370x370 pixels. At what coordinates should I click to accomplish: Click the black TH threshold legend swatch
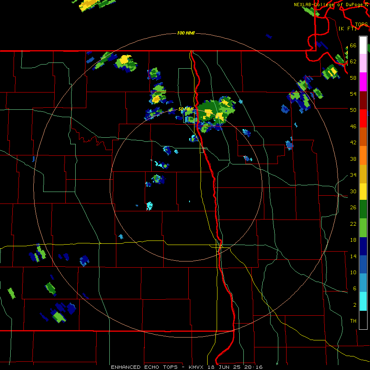[x=363, y=320]
